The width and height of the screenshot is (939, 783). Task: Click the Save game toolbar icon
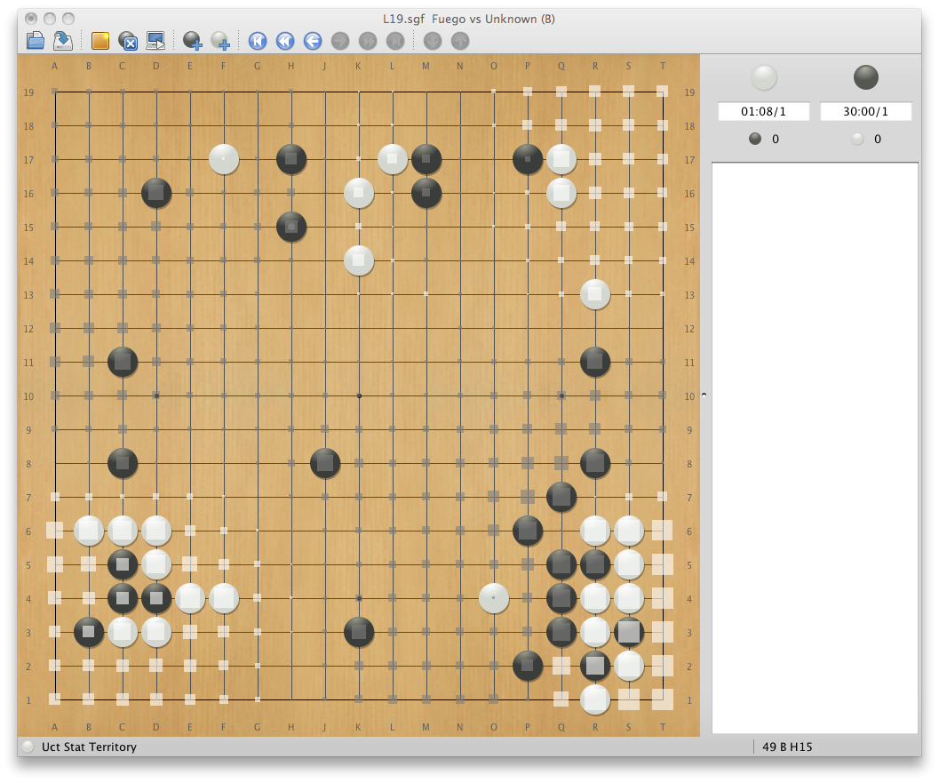tap(63, 40)
